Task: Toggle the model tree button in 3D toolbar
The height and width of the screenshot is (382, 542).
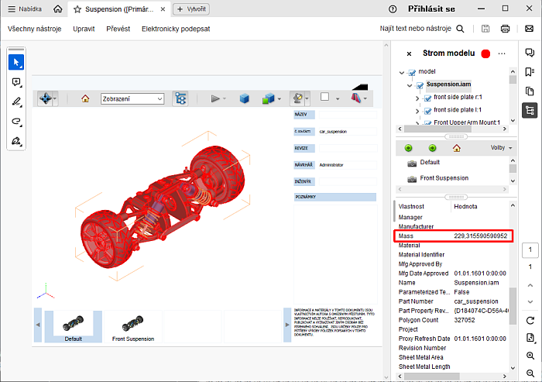Action: point(180,98)
